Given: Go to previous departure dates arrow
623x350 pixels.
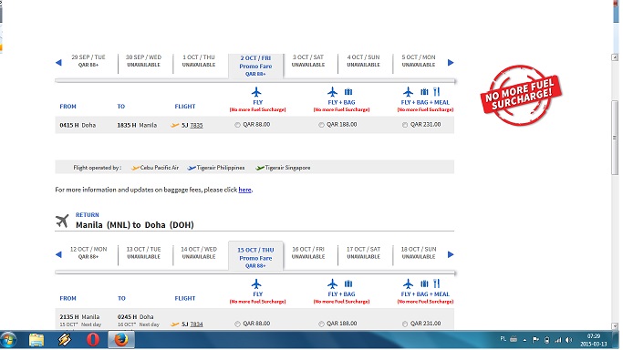Looking at the screenshot, I should click(x=58, y=62).
